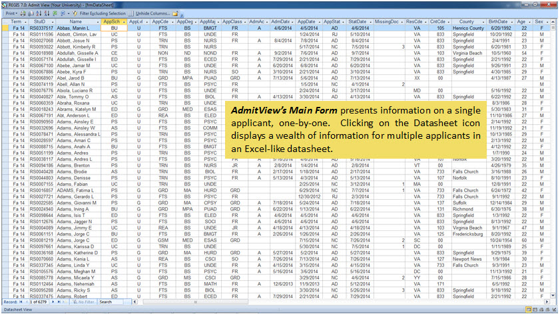Click the Excel export icon in the toolbar

coord(55,13)
